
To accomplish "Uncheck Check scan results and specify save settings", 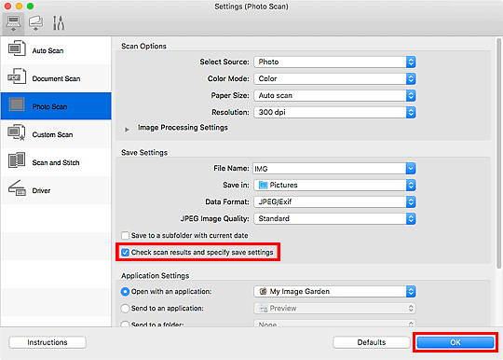I will point(125,253).
